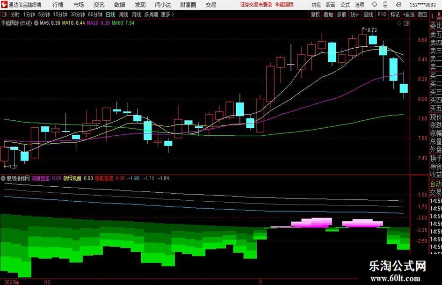Toggle the left panel layout icon
Image resolution: width=442 pixels, height=285 pixels.
[x=4, y=15]
